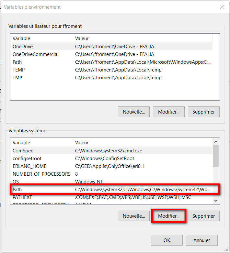
Task: Confirm changes with the OK button
Action: tap(167, 240)
